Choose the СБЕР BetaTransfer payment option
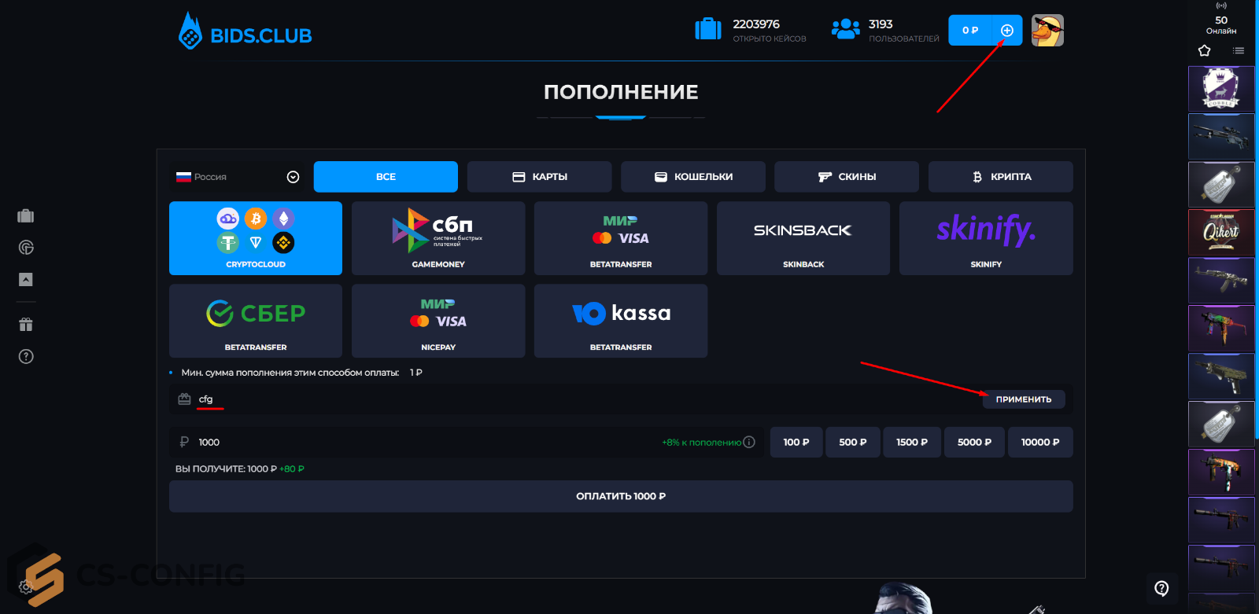The image size is (1259, 614). click(256, 321)
